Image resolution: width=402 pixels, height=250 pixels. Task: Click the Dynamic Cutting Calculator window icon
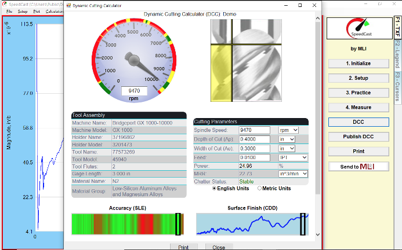(x=68, y=5)
